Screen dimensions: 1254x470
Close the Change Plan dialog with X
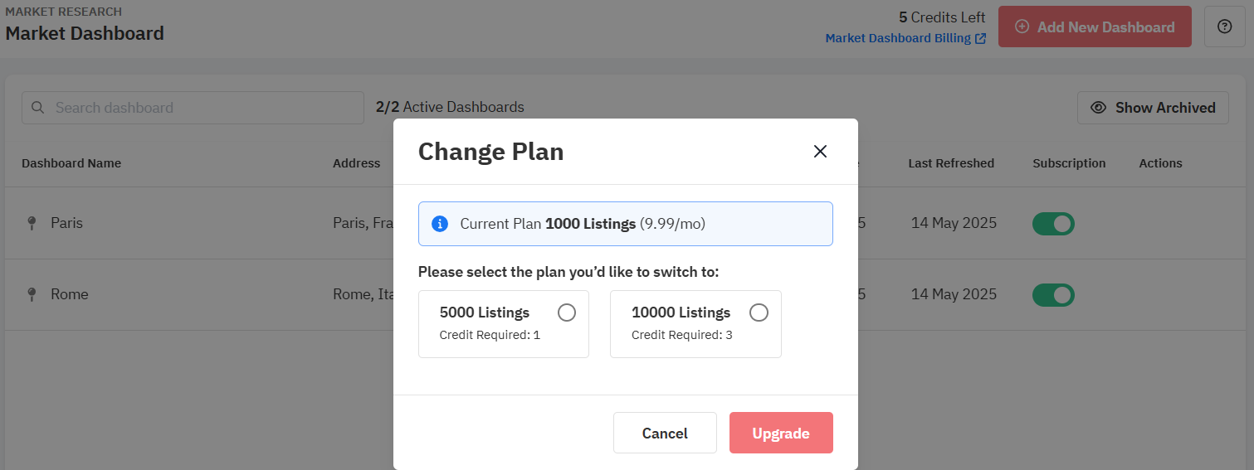tap(820, 152)
